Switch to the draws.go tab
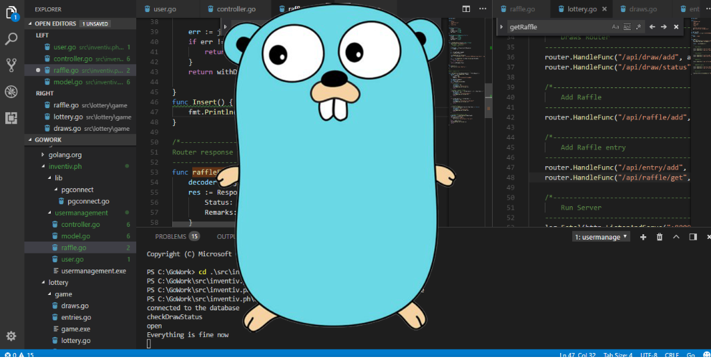The height and width of the screenshot is (359, 711). 642,9
